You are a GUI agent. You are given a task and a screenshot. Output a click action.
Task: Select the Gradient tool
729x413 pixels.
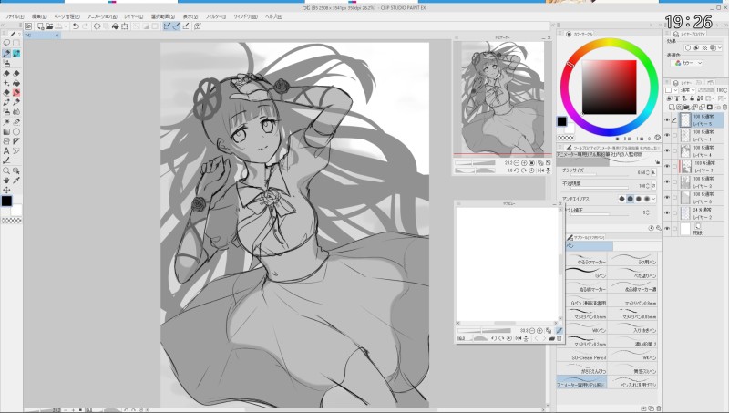pyautogui.click(x=6, y=131)
